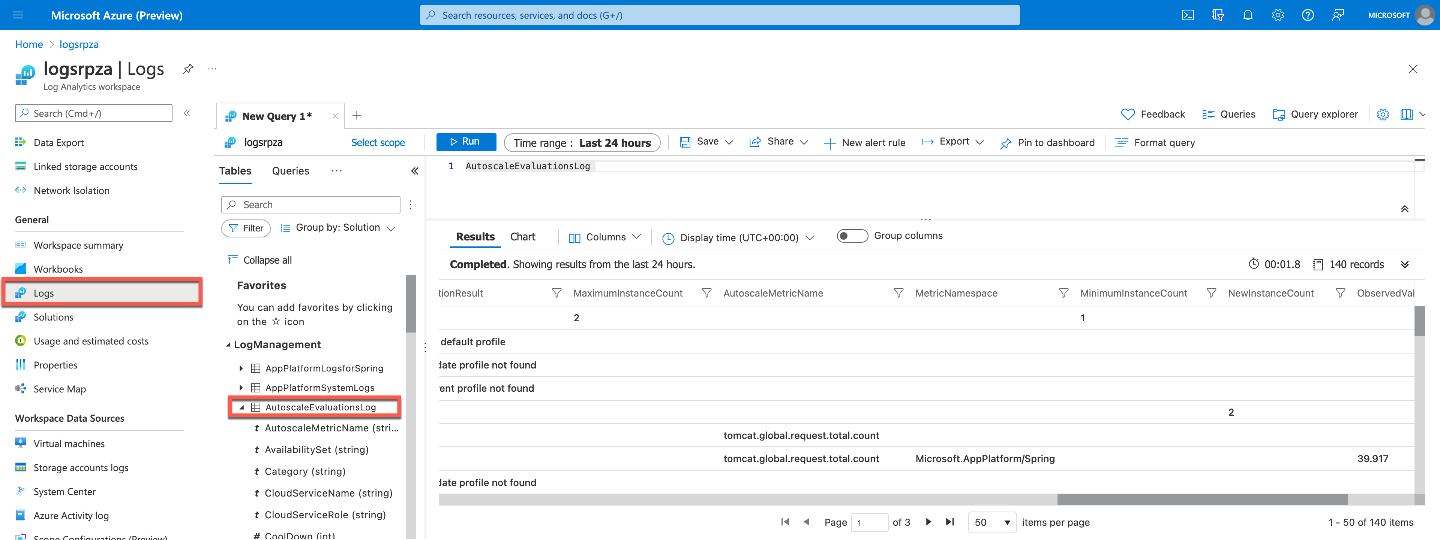This screenshot has height=540, width=1440.
Task: Click Format query
Action: click(1155, 143)
